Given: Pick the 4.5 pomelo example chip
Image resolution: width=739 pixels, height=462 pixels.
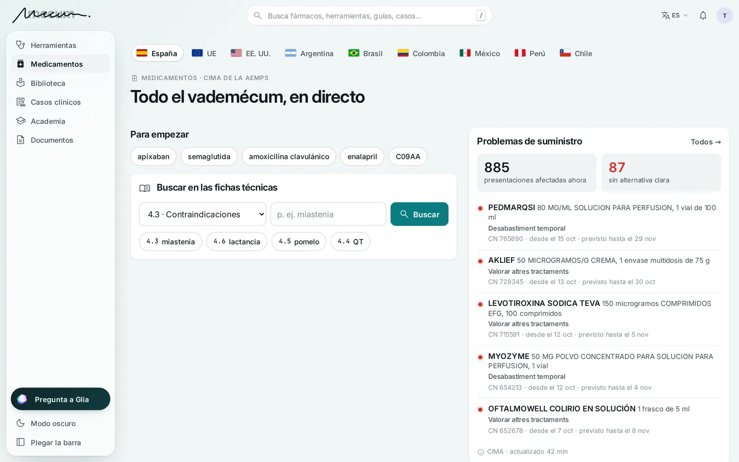Looking at the screenshot, I should (299, 242).
